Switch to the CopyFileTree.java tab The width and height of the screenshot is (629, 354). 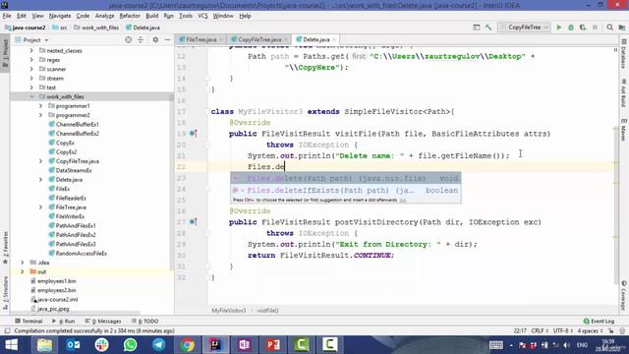tap(259, 39)
